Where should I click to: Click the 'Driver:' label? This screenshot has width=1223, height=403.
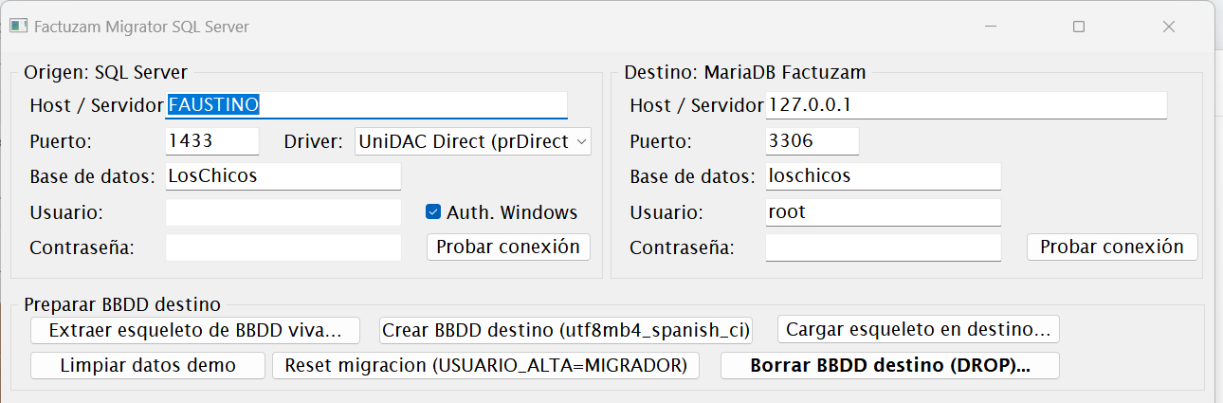pyautogui.click(x=313, y=141)
